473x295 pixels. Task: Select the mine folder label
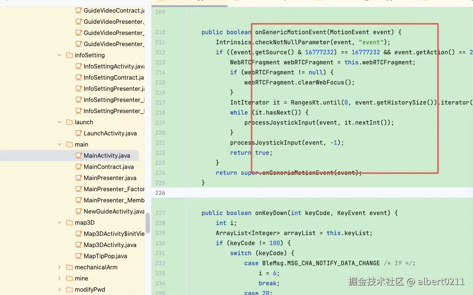(82, 278)
